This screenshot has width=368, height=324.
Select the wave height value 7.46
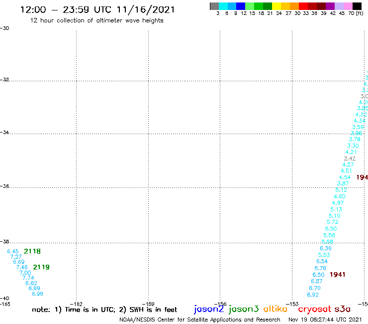pyautogui.click(x=22, y=267)
